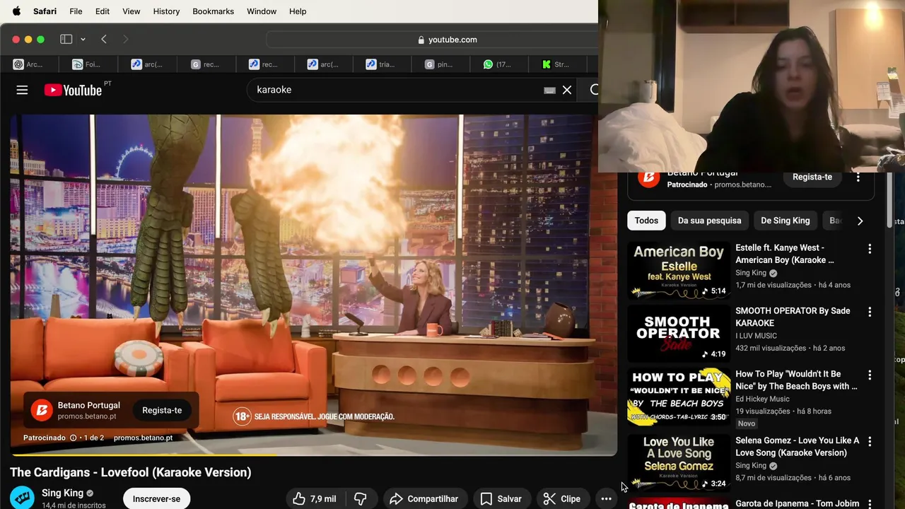Switch to the 'Str...' tab

coord(557,64)
